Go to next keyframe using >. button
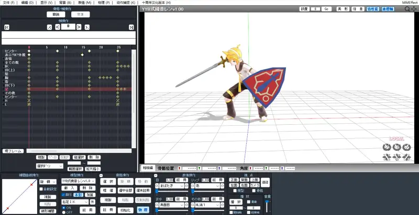Image resolution: width=419 pixels, height=215 pixels. click(87, 27)
